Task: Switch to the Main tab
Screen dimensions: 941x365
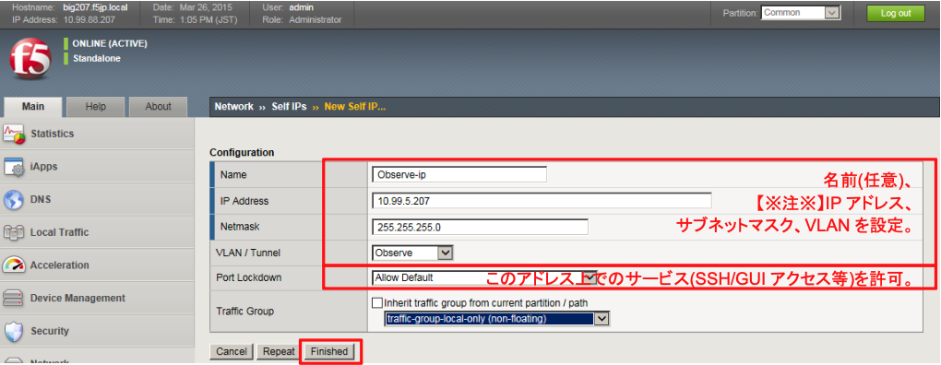Action: [33, 107]
